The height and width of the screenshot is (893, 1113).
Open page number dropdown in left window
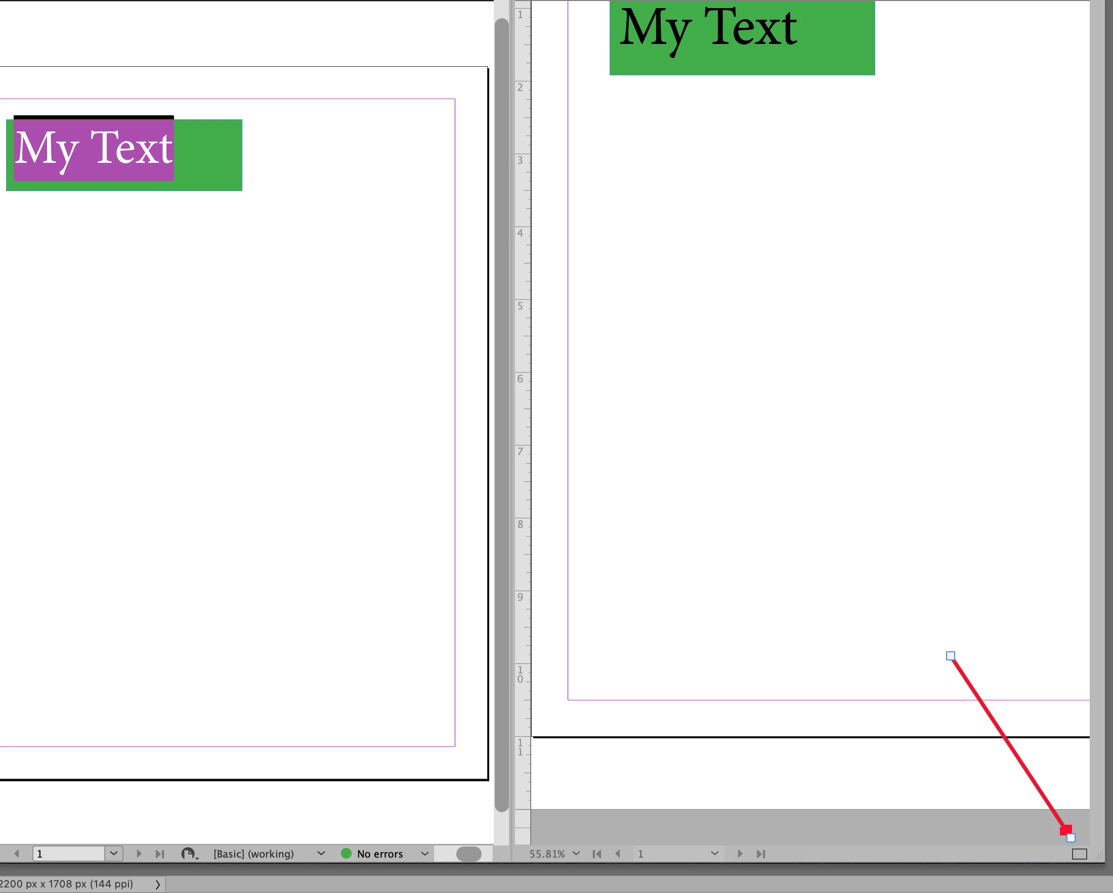[114, 853]
